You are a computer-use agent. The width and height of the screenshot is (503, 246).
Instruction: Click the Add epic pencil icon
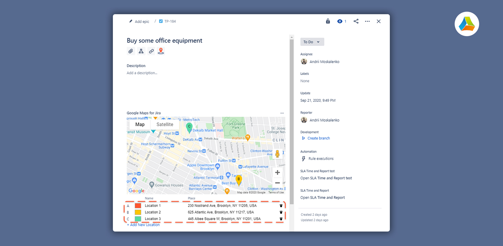(x=131, y=21)
